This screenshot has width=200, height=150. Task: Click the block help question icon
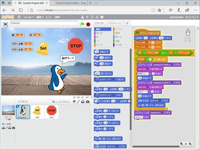102,17
